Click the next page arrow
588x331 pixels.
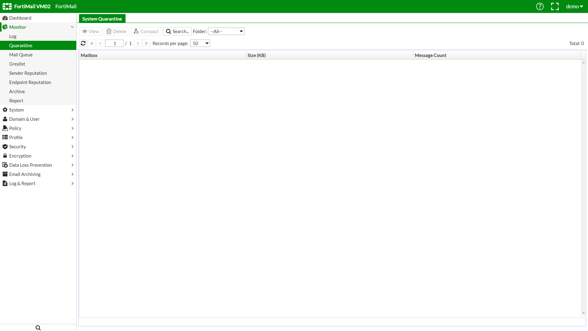[x=138, y=43]
